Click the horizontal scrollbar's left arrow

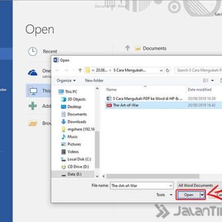pos(104,176)
